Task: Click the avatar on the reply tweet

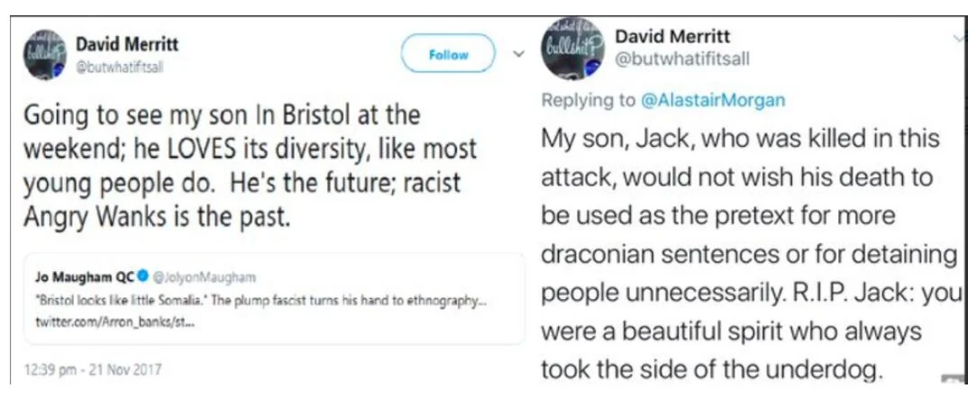Action: 572,50
